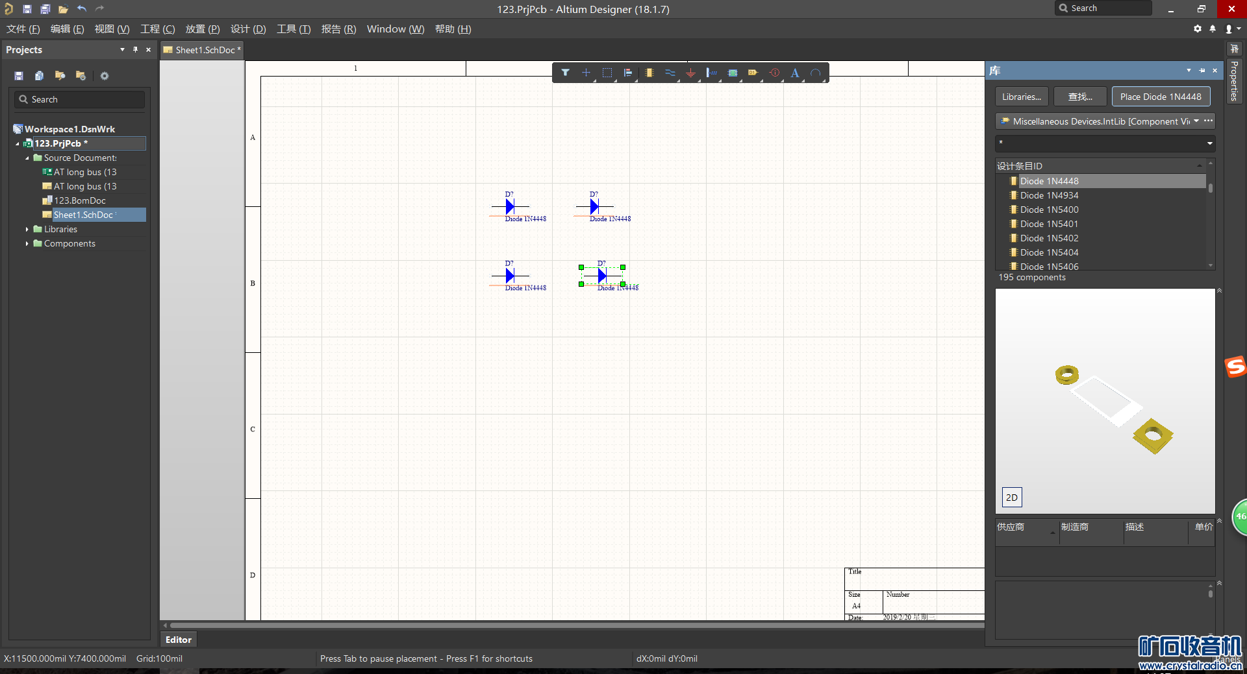Viewport: 1247px width, 674px height.
Task: Open the Align objects tool
Action: point(627,73)
